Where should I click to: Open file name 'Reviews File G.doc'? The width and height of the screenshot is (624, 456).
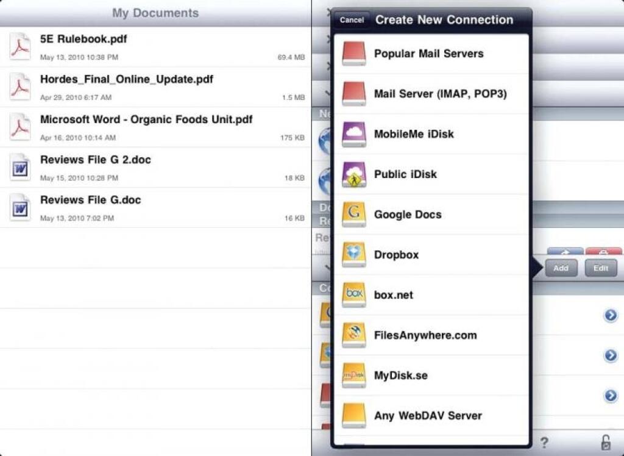pyautogui.click(x=90, y=200)
